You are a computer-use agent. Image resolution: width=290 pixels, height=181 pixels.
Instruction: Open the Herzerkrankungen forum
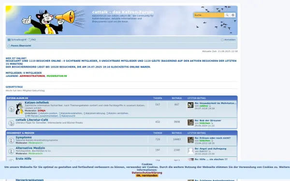[x=29, y=180]
